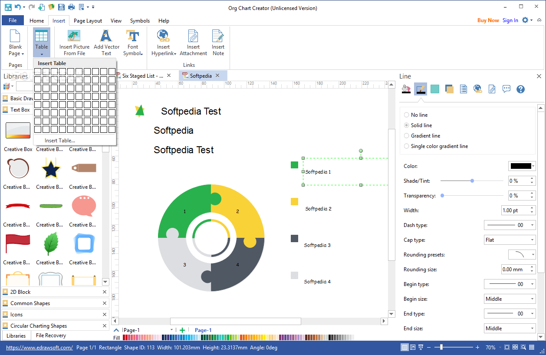546x355 pixels.
Task: Select the Line pen panel icon
Action: coord(420,89)
